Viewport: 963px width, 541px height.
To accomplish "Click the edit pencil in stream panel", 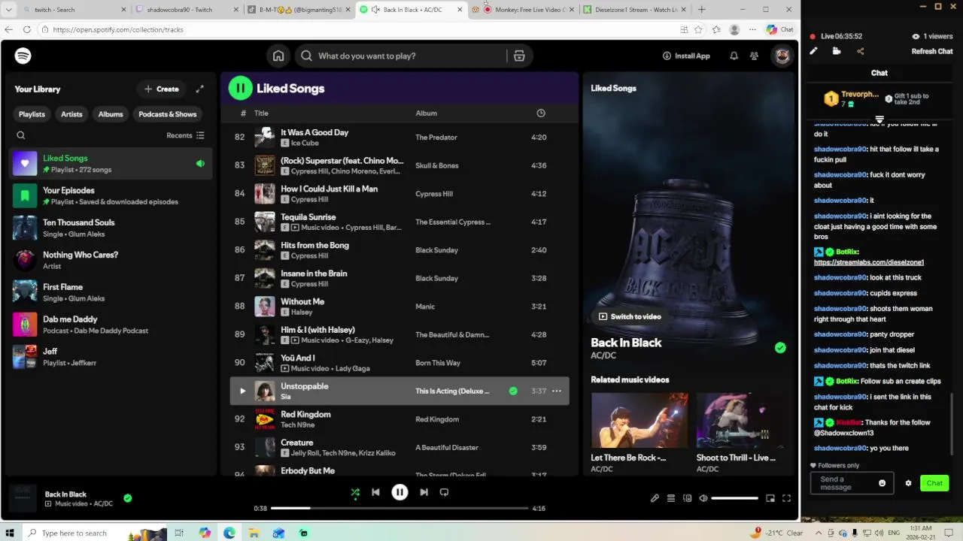I will coord(813,51).
